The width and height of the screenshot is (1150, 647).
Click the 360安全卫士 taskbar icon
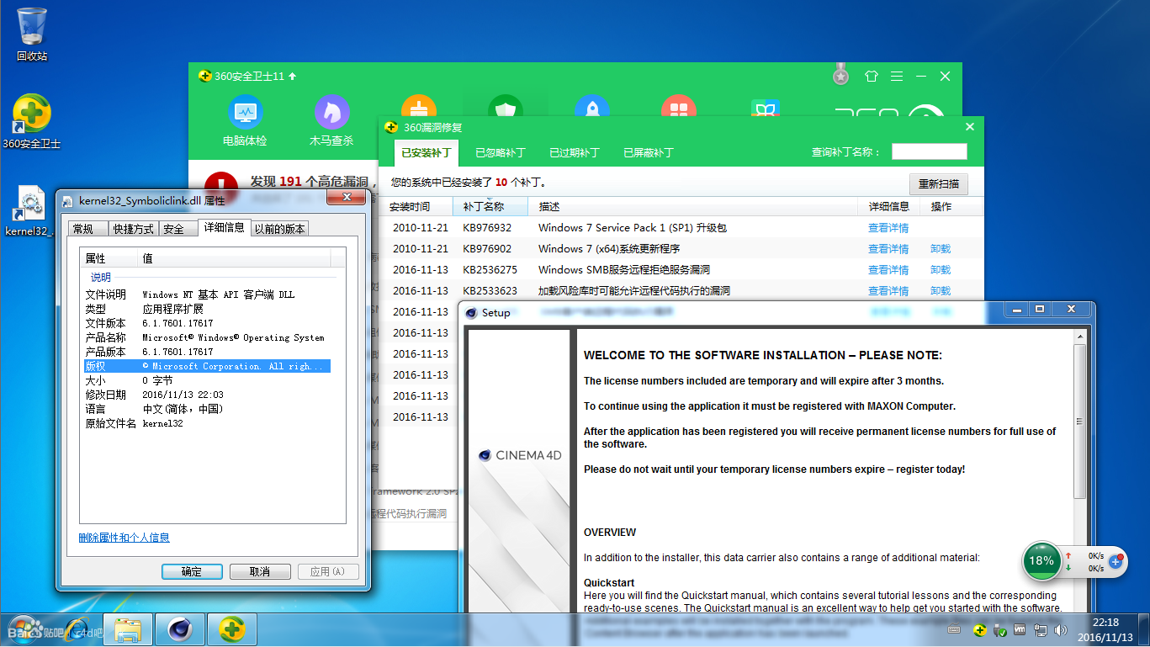click(231, 629)
